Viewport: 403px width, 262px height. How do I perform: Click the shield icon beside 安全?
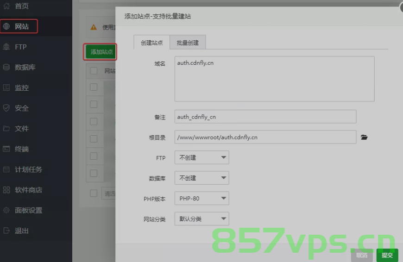pos(6,108)
